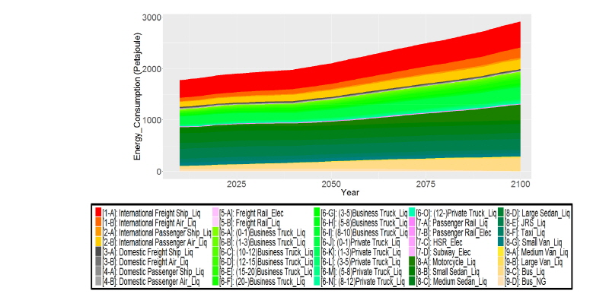Click legend text (15-20)Business Truck_Liq

[x=274, y=271]
